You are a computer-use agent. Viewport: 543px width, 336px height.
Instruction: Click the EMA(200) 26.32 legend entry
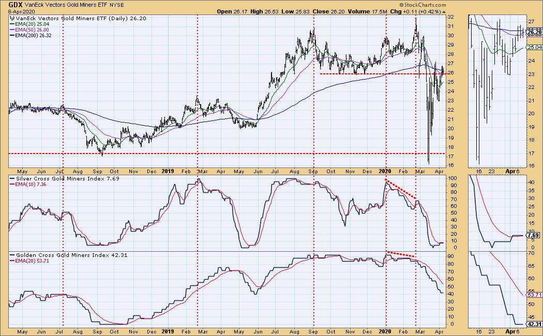(x=33, y=35)
